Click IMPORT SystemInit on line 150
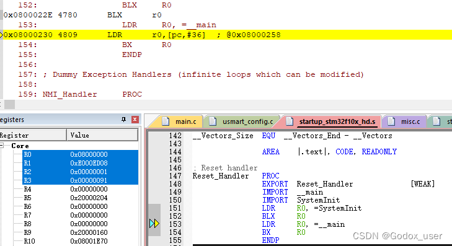The height and width of the screenshot is (246, 452). (x=301, y=200)
